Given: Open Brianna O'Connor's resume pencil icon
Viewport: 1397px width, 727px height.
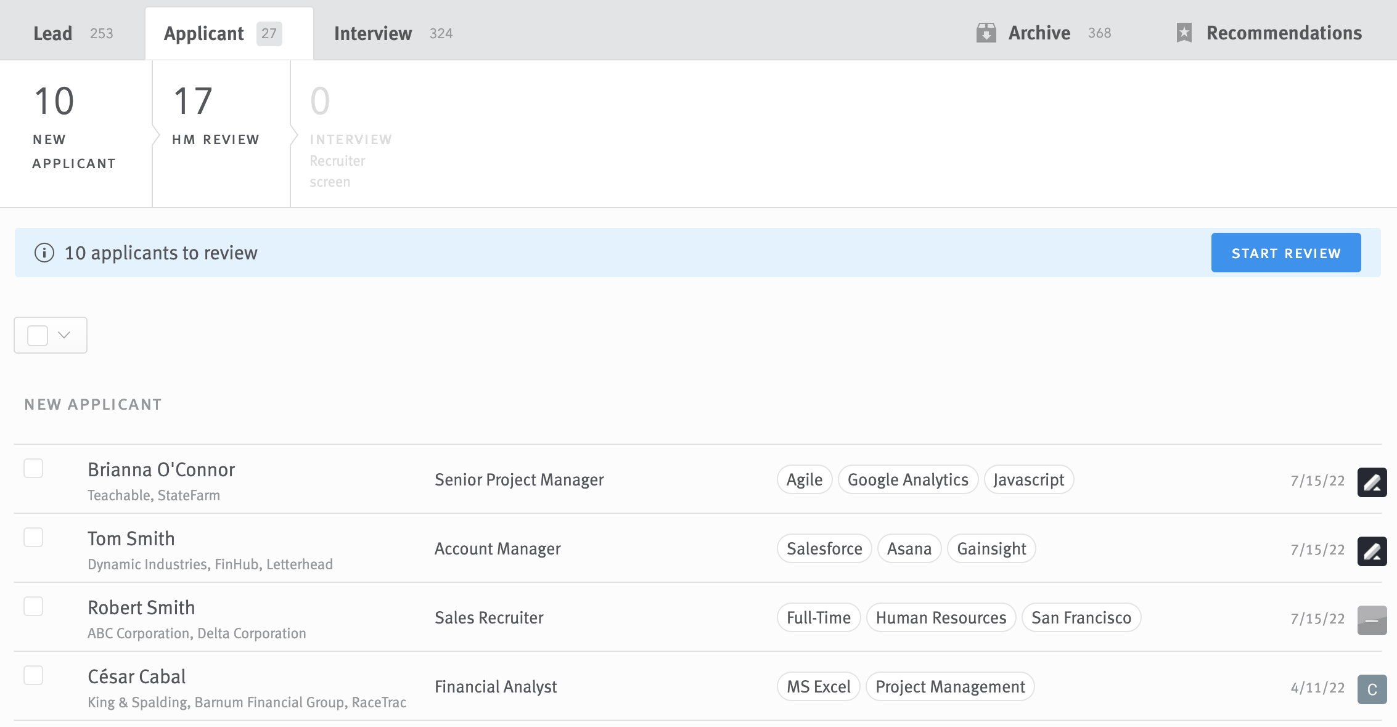Looking at the screenshot, I should pyautogui.click(x=1372, y=481).
